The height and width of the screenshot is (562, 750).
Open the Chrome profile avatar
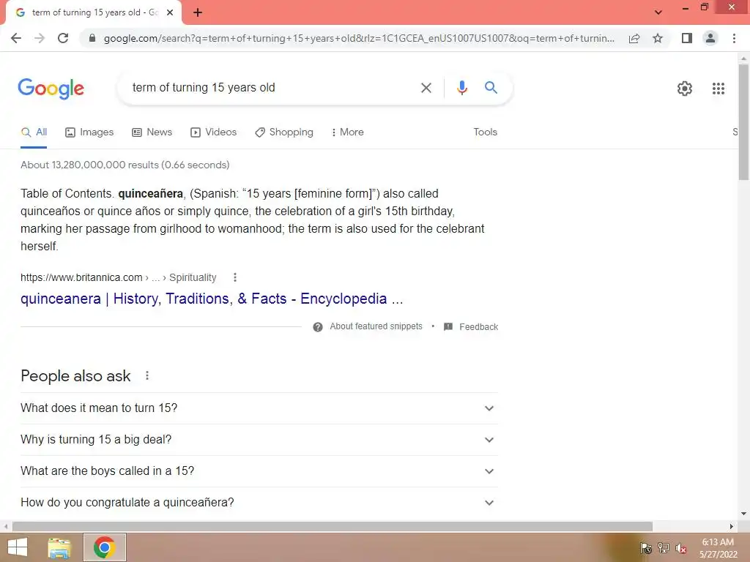click(710, 38)
